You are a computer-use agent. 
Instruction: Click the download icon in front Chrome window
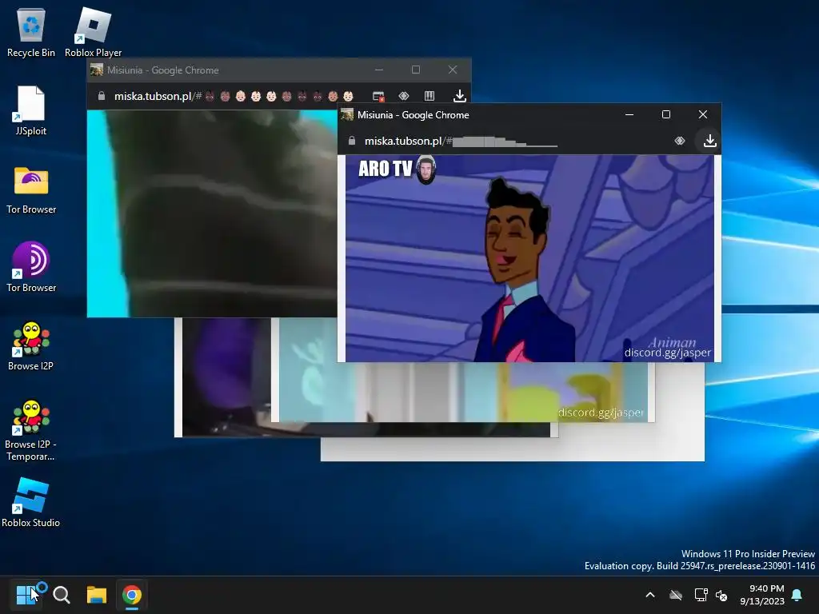click(x=710, y=141)
